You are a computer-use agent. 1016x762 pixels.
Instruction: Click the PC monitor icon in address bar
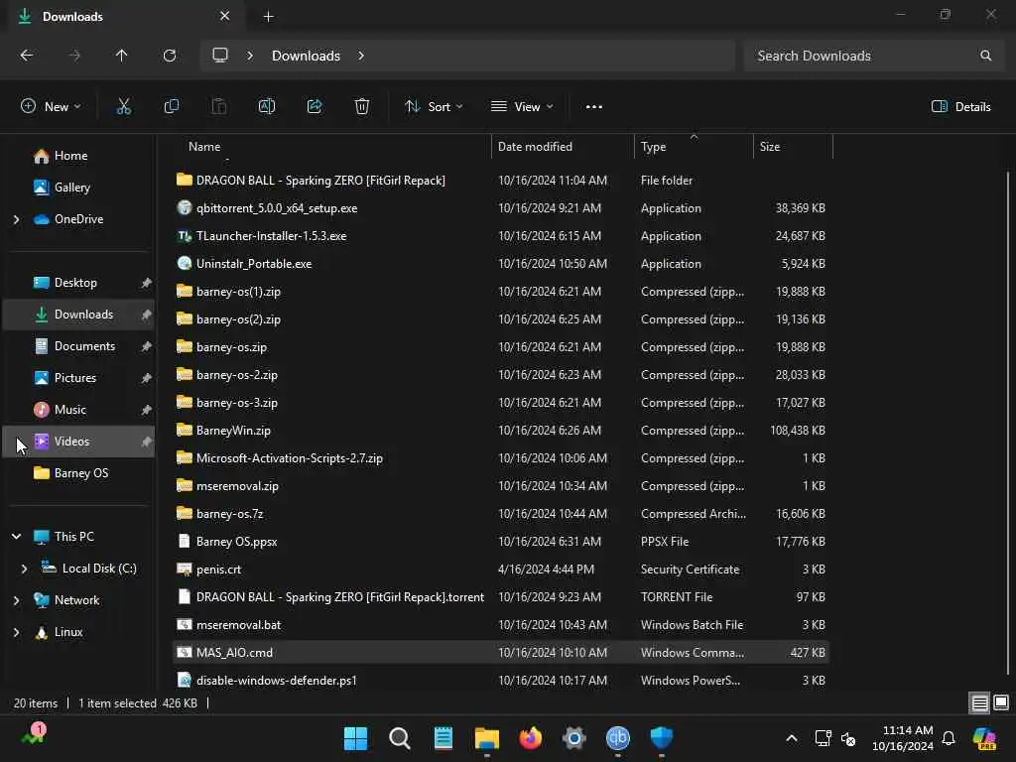(x=220, y=56)
